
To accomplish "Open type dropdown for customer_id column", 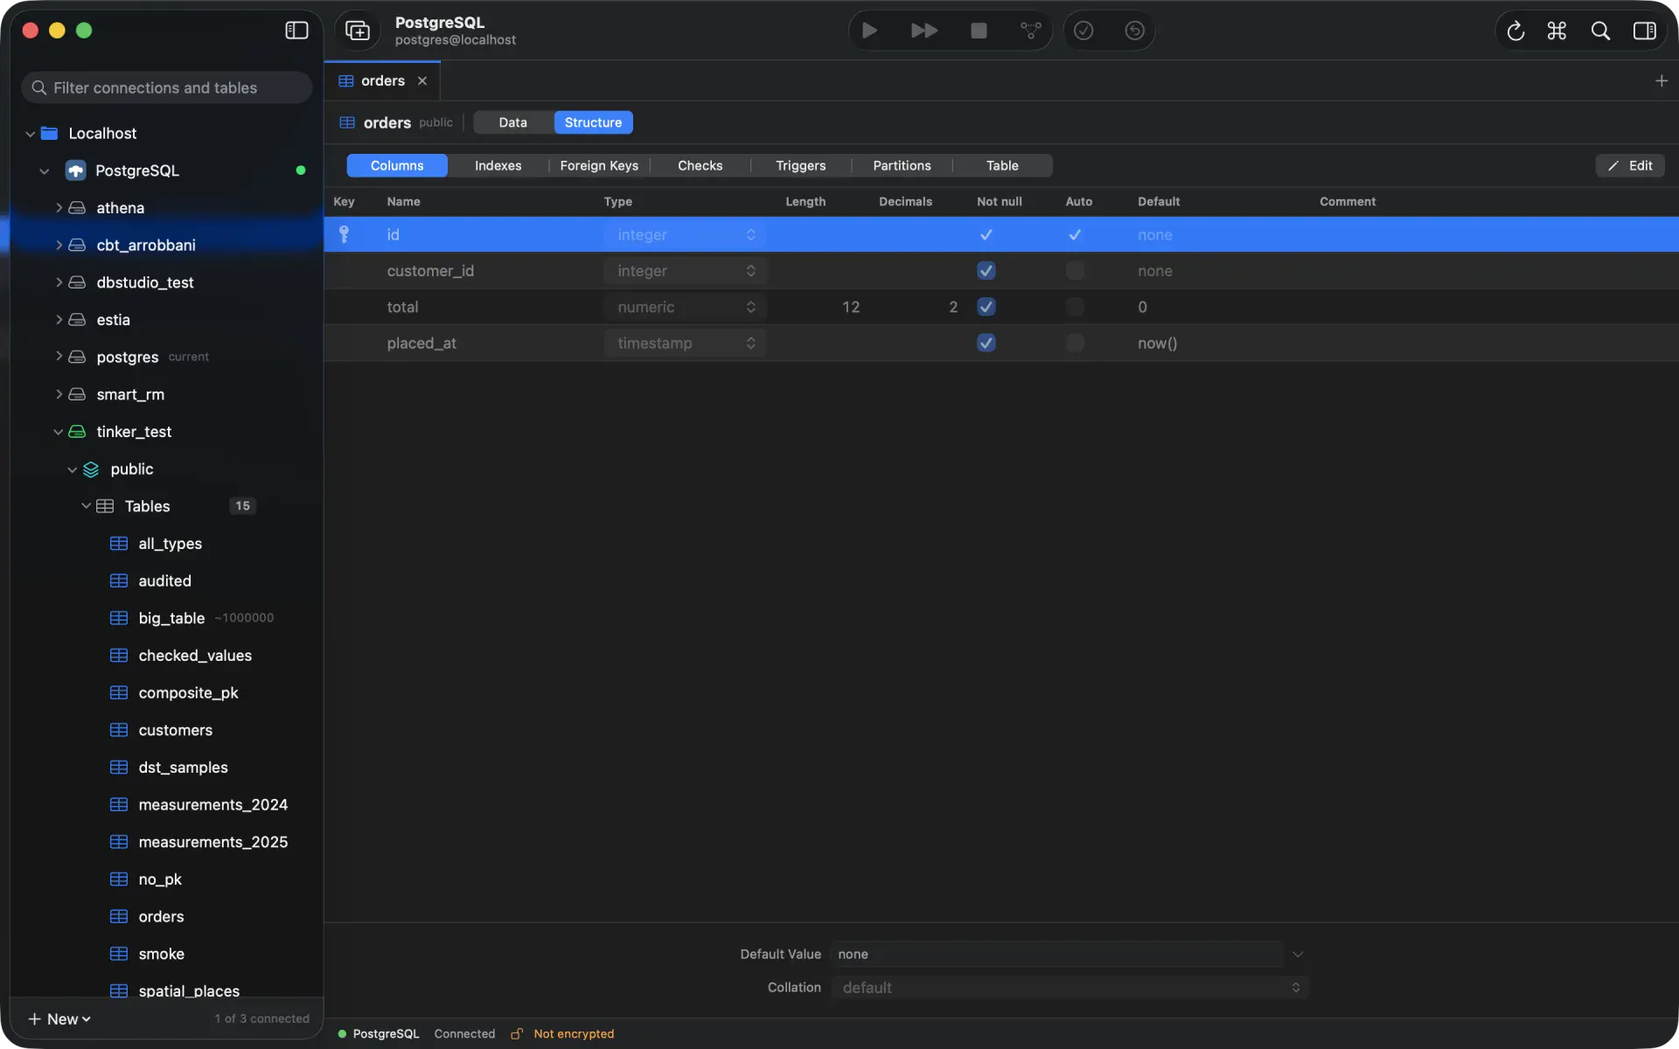I will (685, 271).
